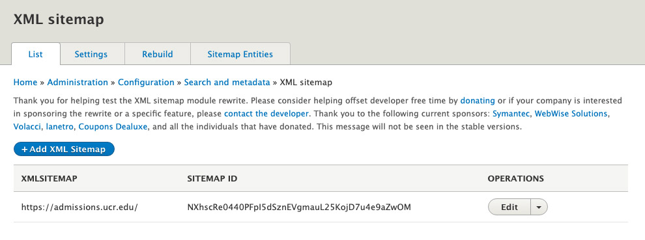This screenshot has height=240, width=645.
Task: Open the Volacci sponsor link
Action: pos(27,127)
